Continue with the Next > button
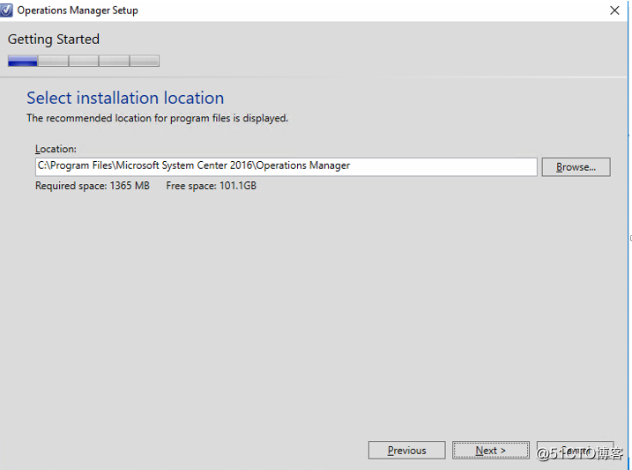Viewport: 632px width, 470px height. pyautogui.click(x=490, y=450)
